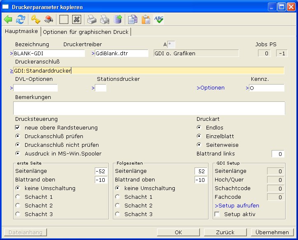The height and width of the screenshot is (240, 298).
Task: Click the yellow key icon
Action: click(36, 19)
